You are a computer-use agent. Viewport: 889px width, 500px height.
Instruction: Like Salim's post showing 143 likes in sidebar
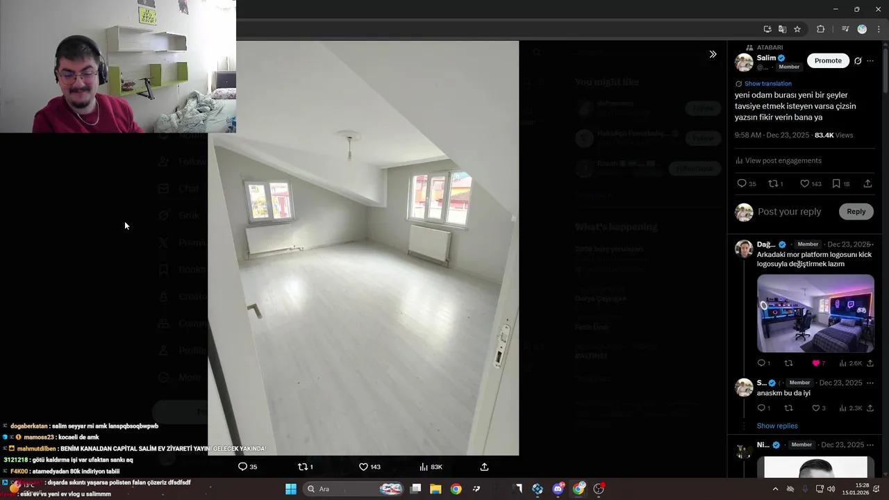point(811,184)
